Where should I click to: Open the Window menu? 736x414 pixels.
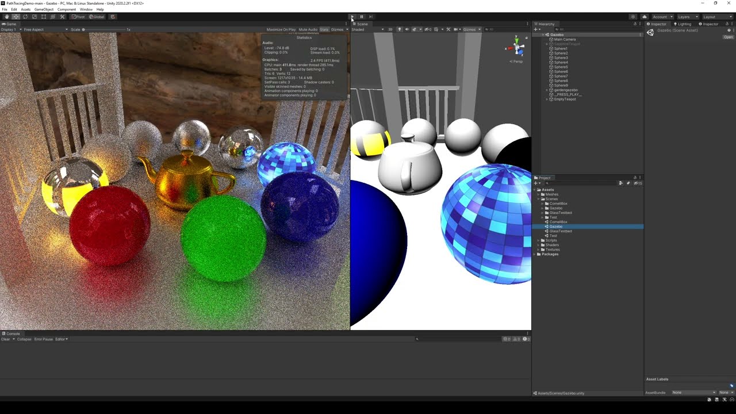(x=86, y=9)
